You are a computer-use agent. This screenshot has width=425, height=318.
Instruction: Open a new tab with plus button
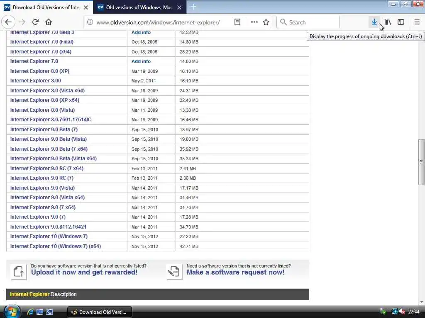193,7
